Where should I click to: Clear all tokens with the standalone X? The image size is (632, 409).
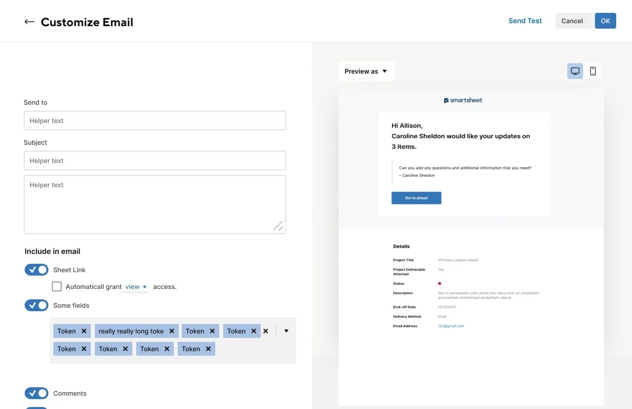point(266,331)
